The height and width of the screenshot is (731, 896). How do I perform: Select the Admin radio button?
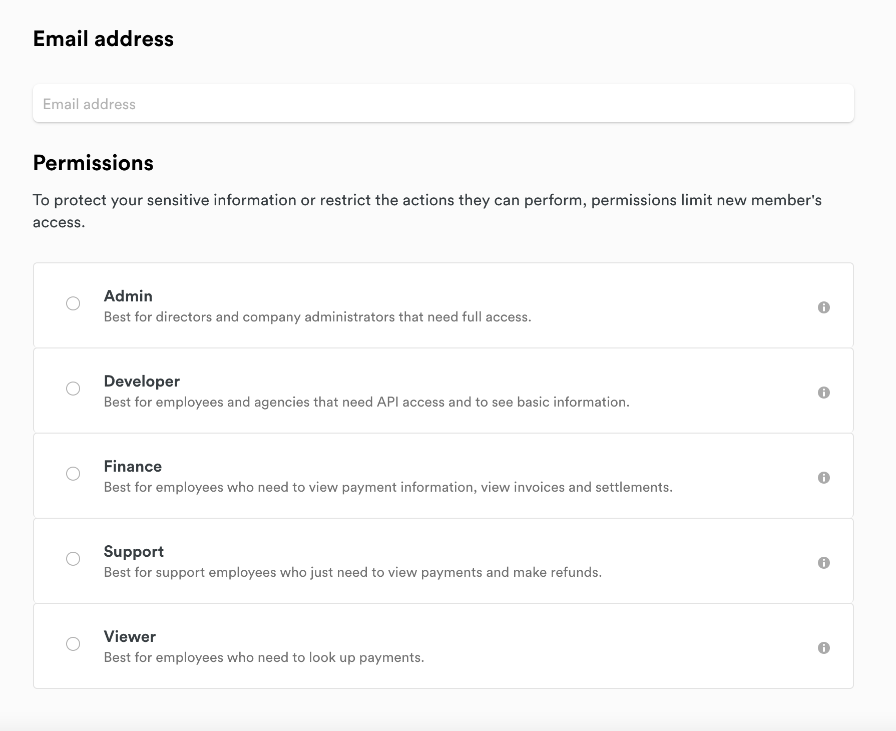pos(73,303)
